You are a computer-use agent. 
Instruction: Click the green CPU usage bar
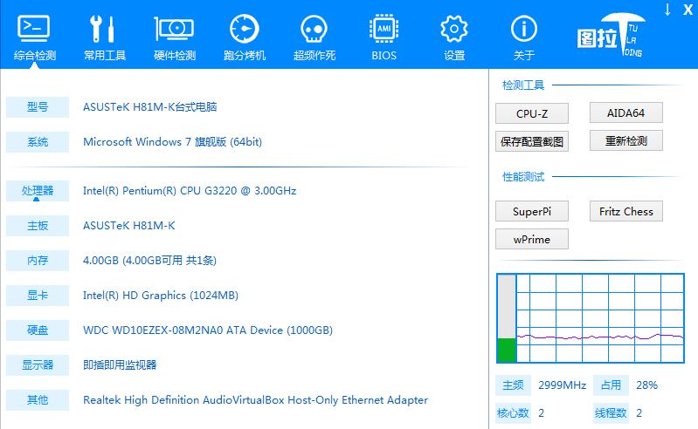coord(507,349)
